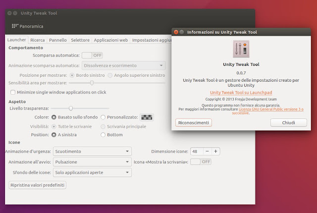Open Unity Tweak Tool su Launchpad link

click(x=241, y=93)
